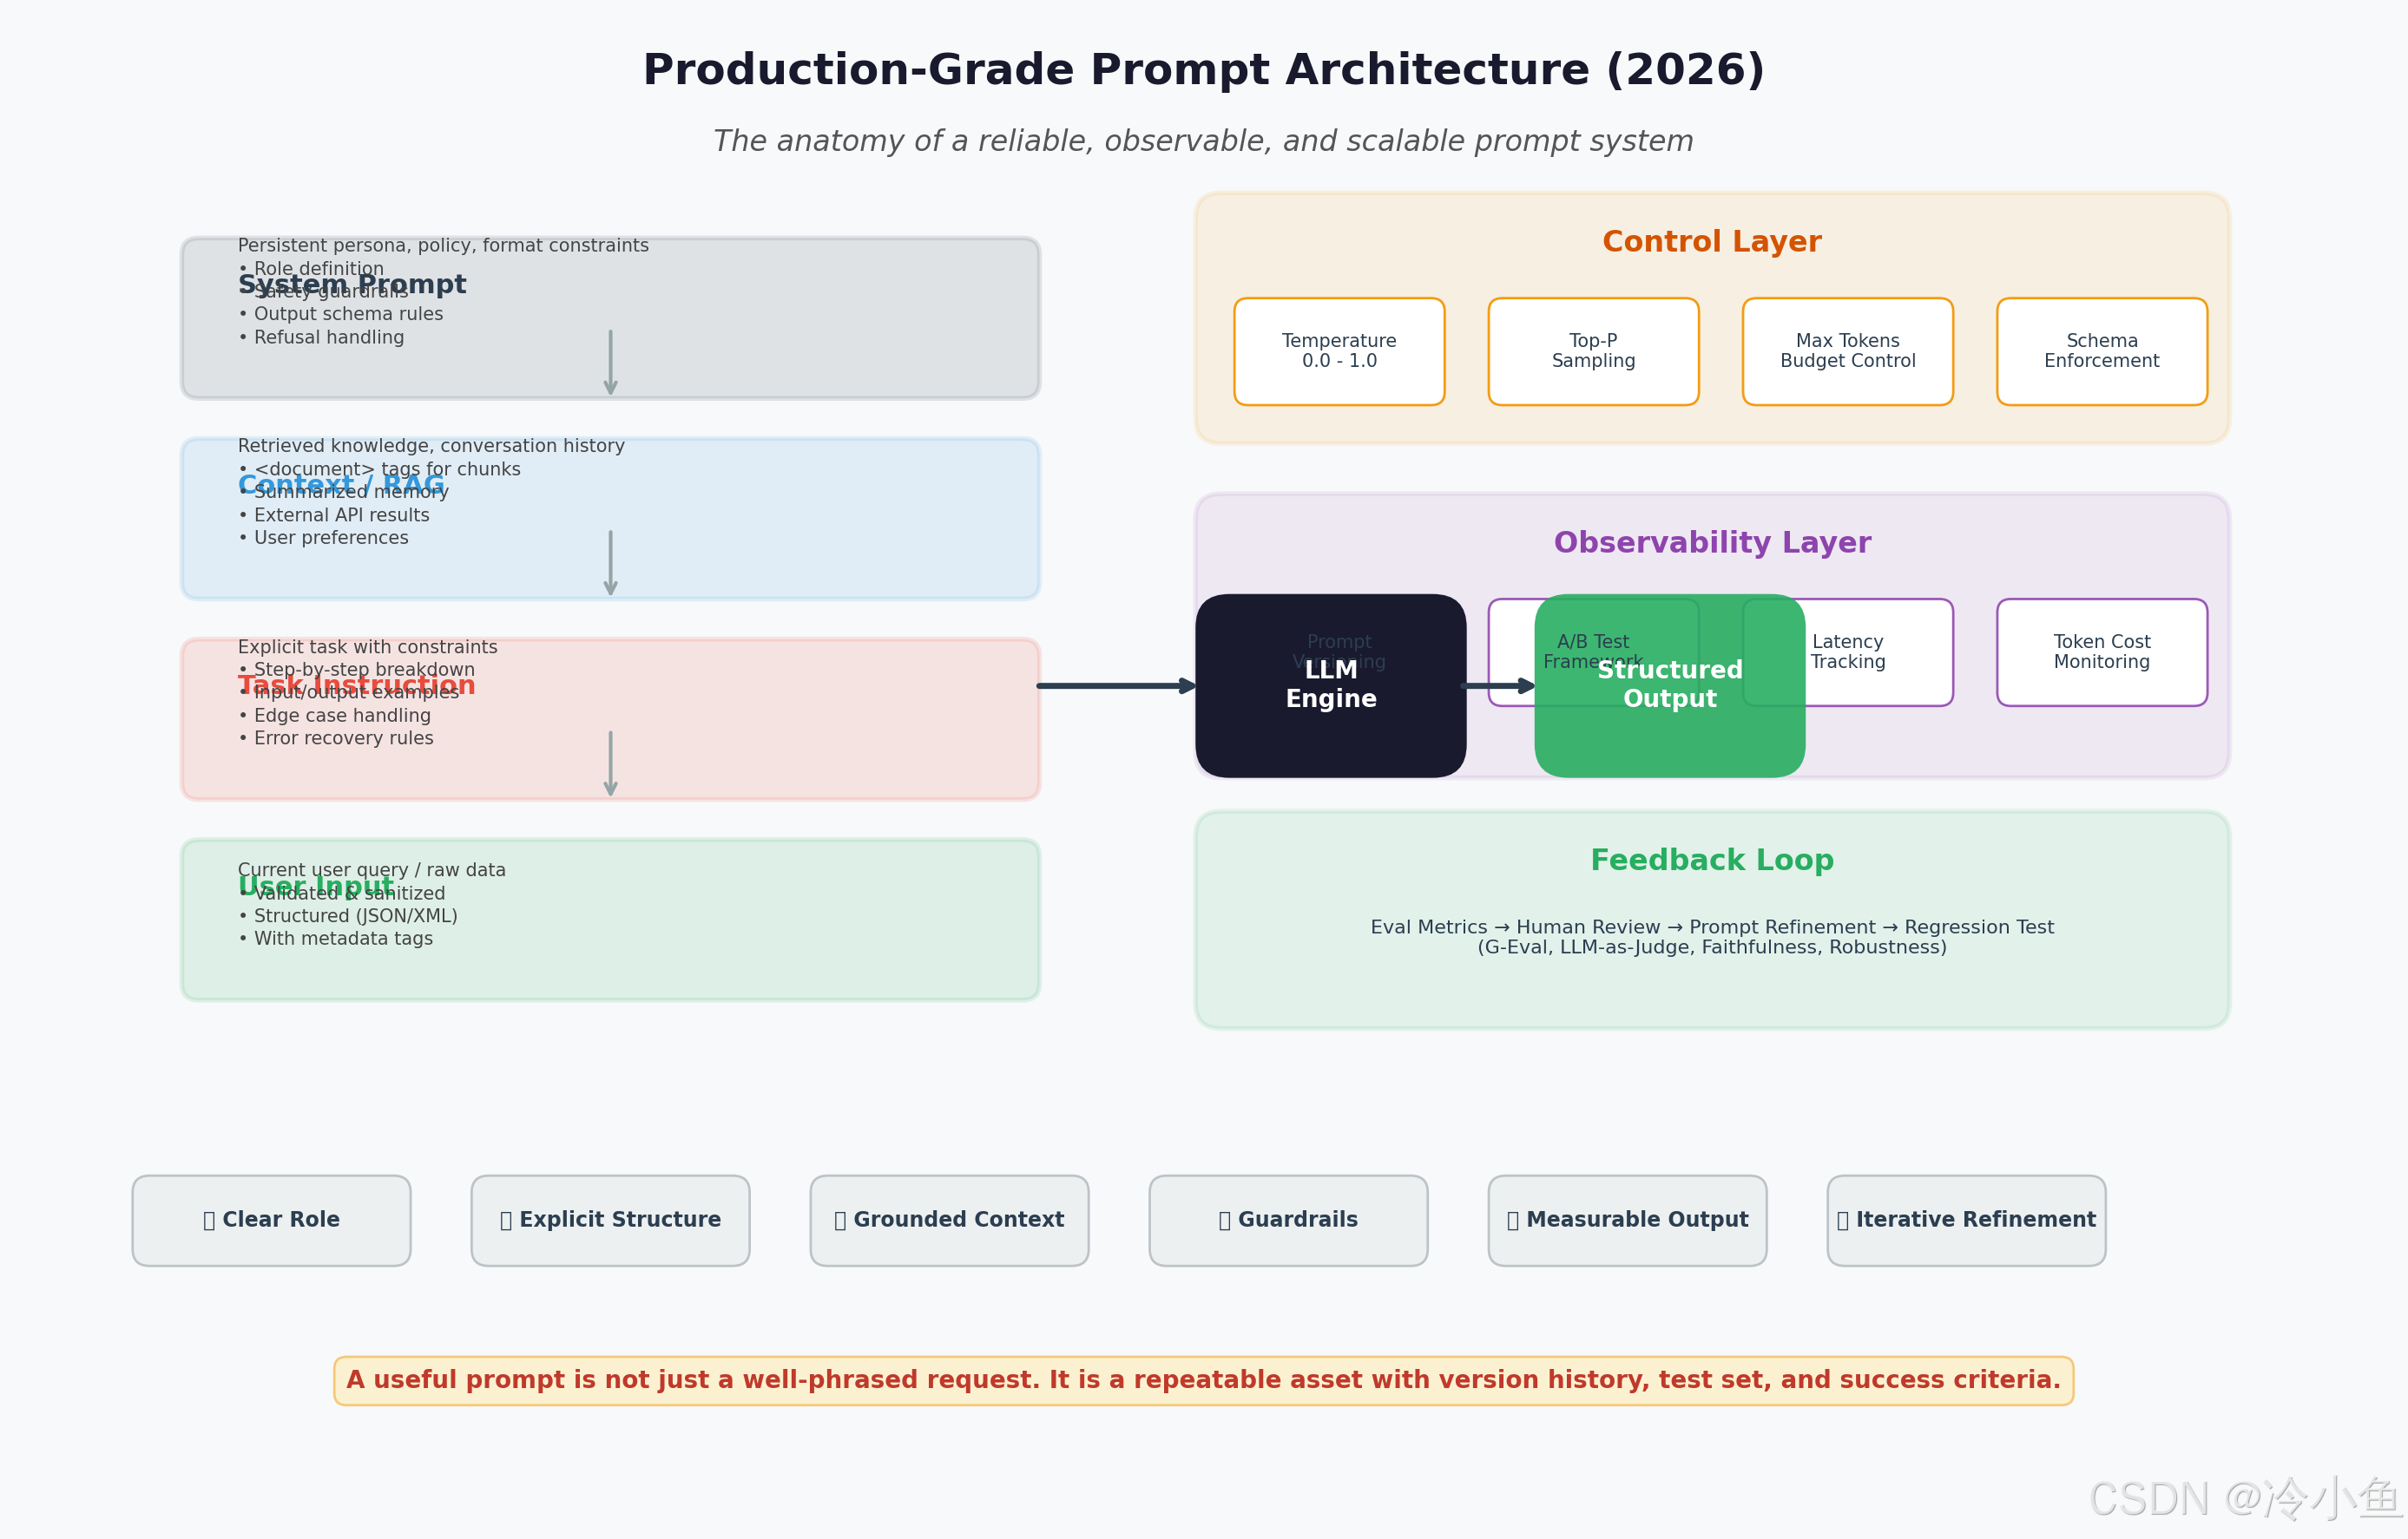Click the Context / RAG title
2408x1539 pixels.
coord(341,485)
